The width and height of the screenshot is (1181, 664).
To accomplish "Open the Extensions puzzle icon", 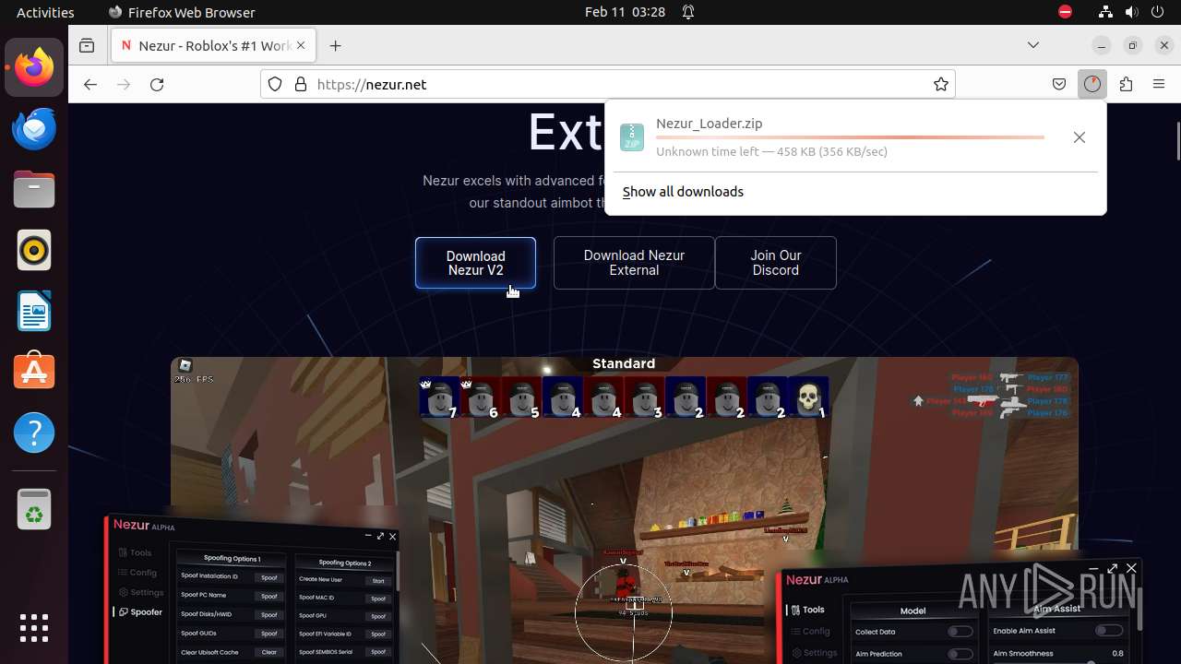I will 1126,84.
